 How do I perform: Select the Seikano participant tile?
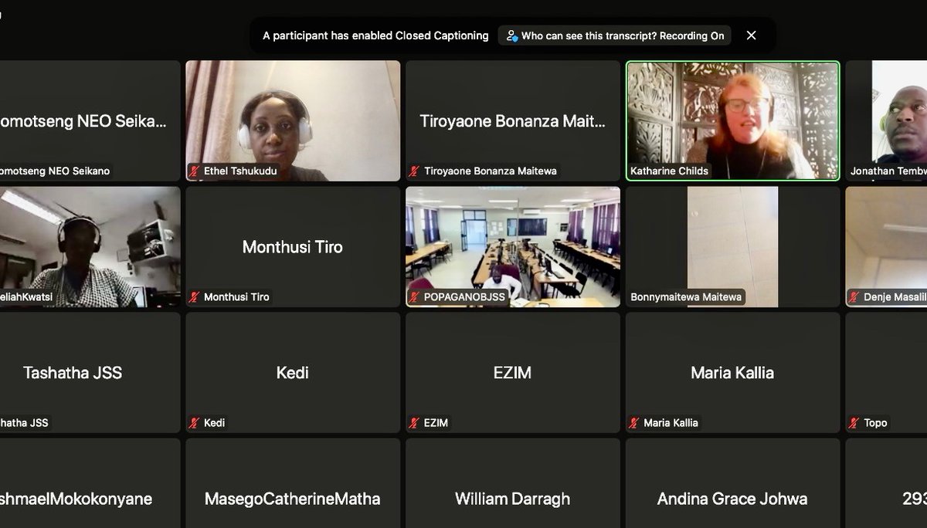tap(90, 121)
